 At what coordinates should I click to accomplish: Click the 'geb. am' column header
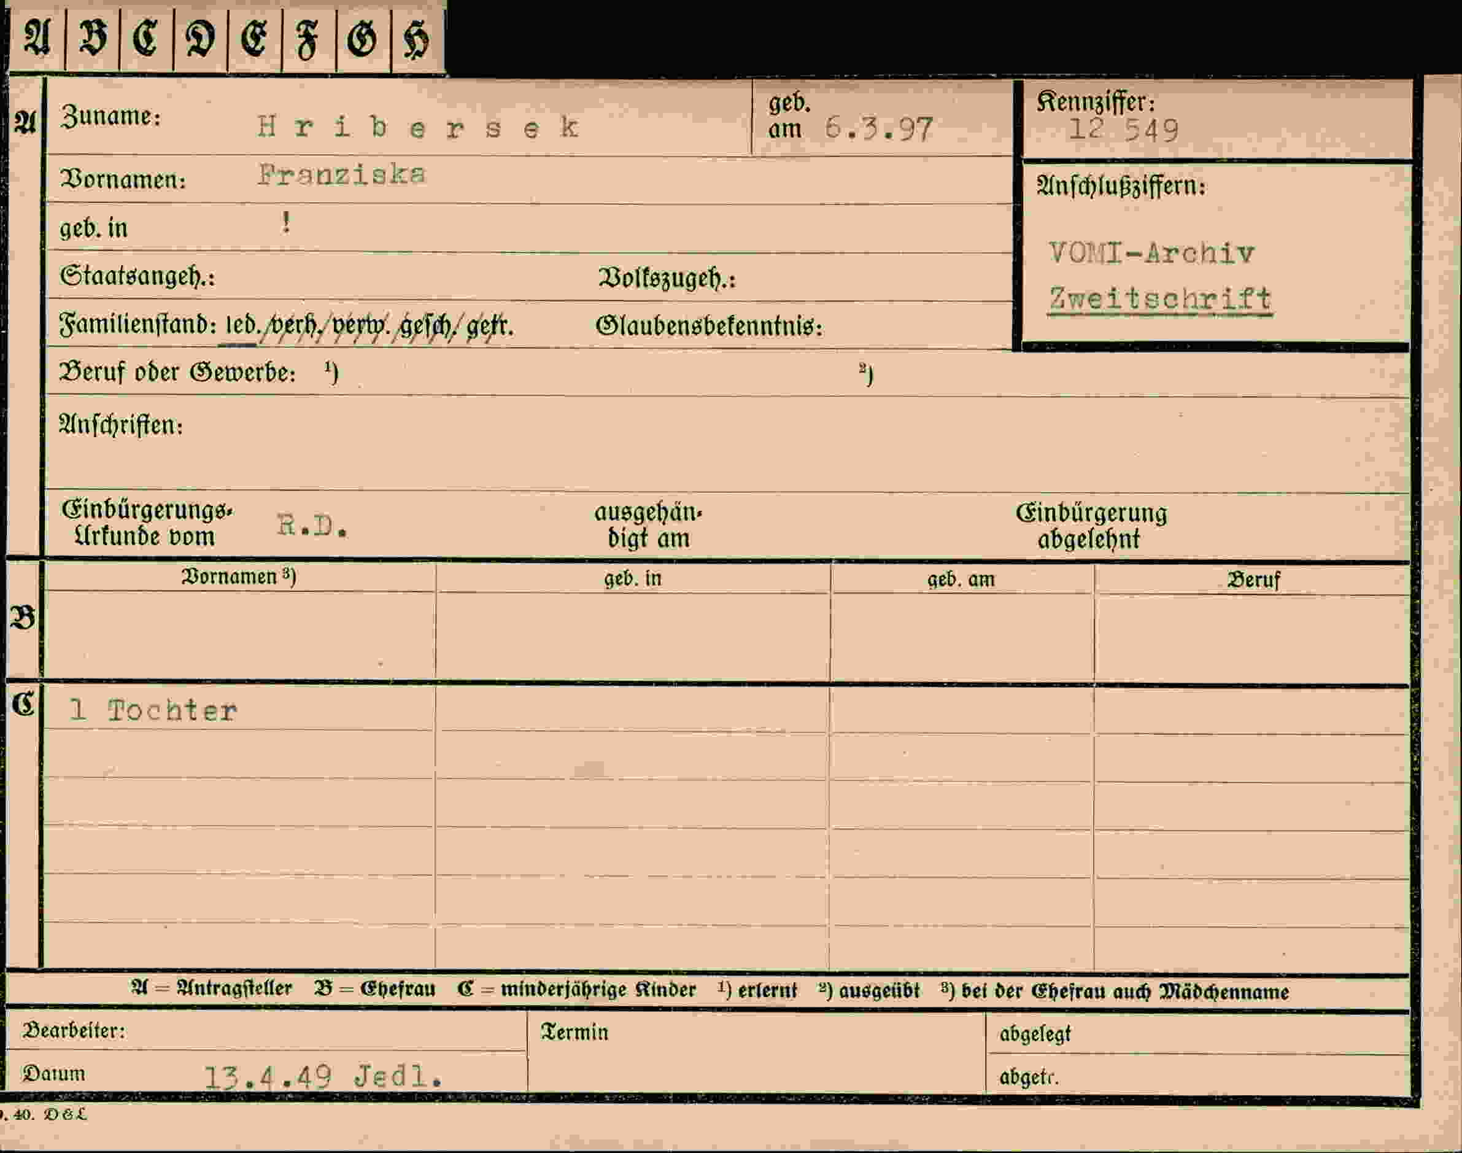961,579
